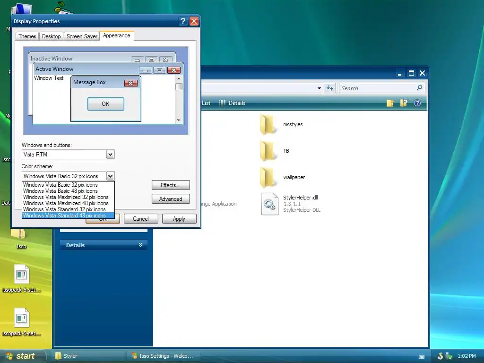Image resolution: width=484 pixels, height=363 pixels.
Task: Click the Effects button
Action: pyautogui.click(x=171, y=185)
